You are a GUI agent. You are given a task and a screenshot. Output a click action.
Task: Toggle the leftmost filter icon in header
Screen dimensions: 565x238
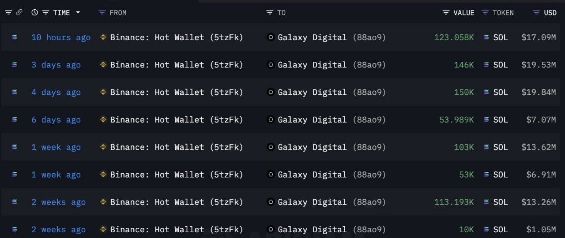point(8,12)
